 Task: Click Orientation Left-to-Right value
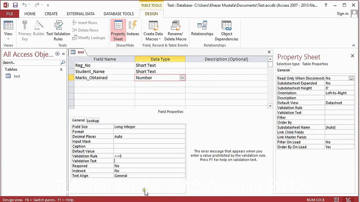(339, 93)
